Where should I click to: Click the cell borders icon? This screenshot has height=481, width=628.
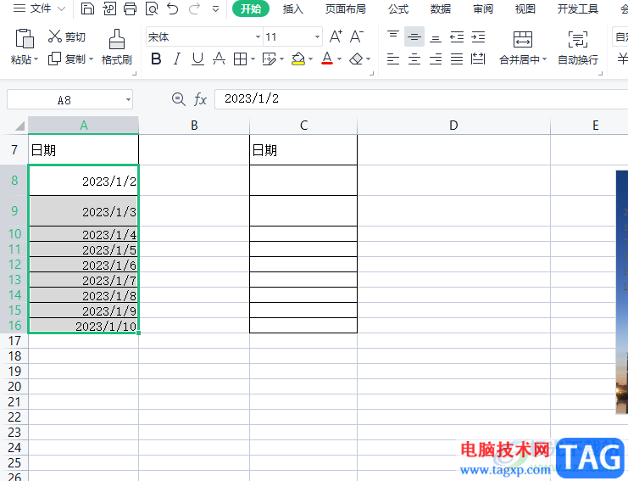(240, 59)
